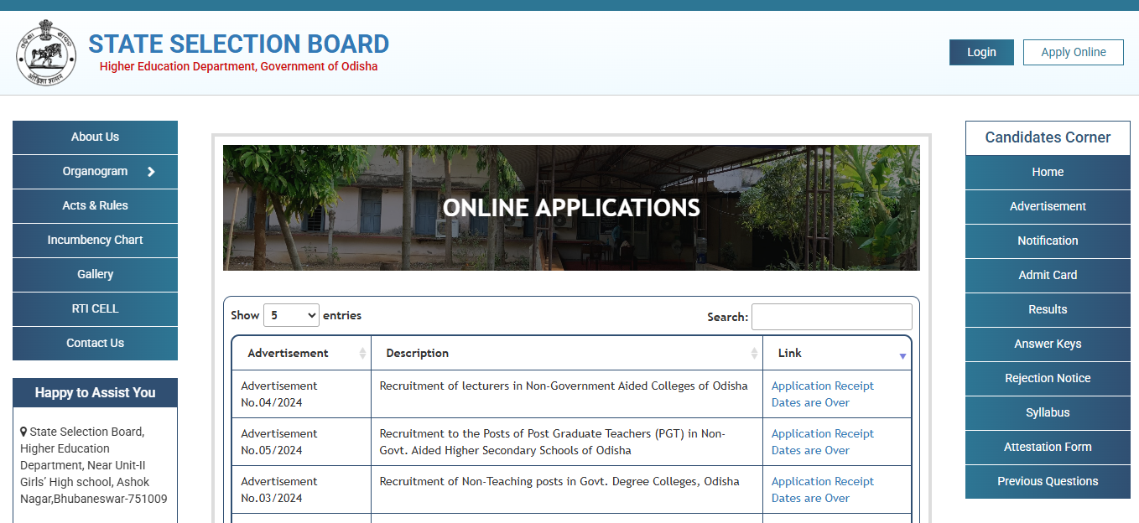Open the Results page

[1047, 309]
